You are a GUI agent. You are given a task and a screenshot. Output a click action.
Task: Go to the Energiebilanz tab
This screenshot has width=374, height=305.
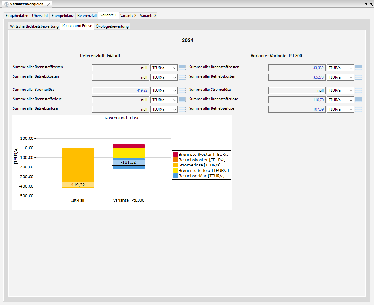coord(63,16)
